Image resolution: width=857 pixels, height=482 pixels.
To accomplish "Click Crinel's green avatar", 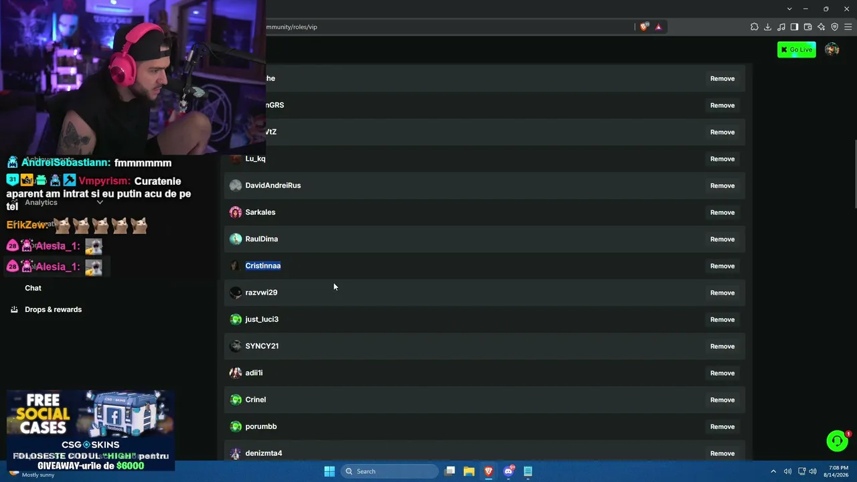I will pos(236,400).
